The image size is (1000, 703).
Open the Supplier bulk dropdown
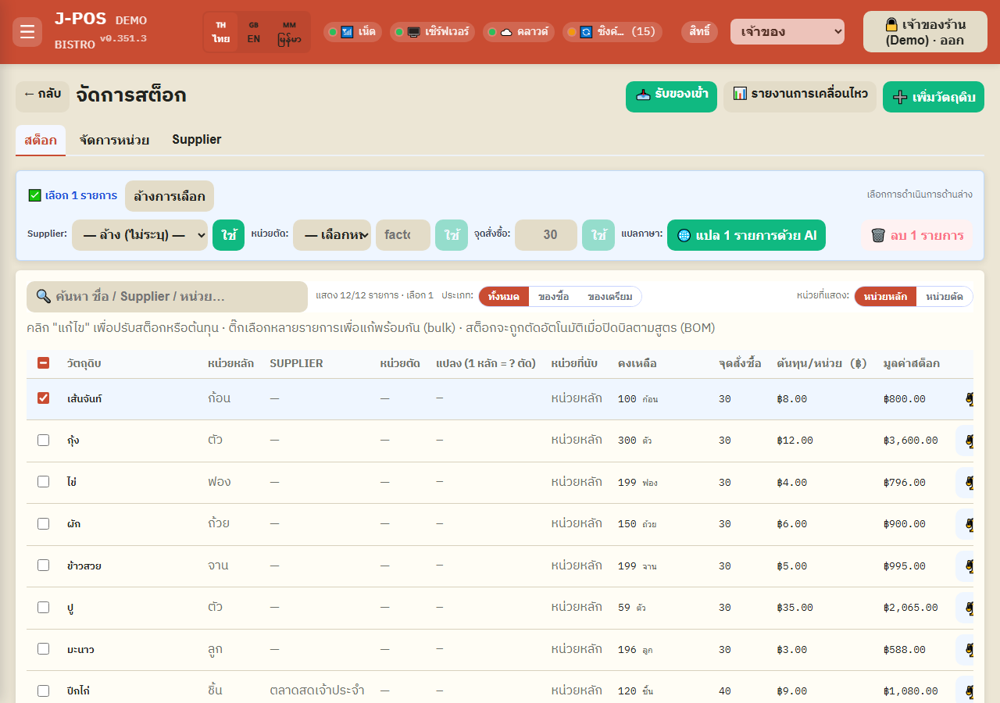(140, 235)
